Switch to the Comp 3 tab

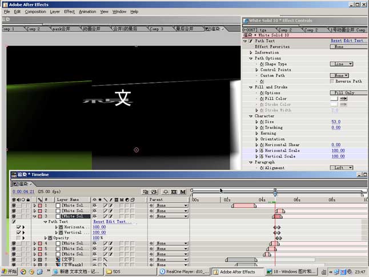(x=157, y=29)
